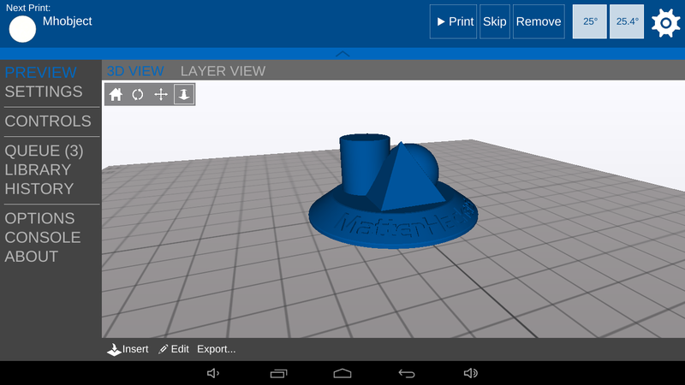Image resolution: width=685 pixels, height=385 pixels.
Task: Insert a part into the scene
Action: point(128,349)
